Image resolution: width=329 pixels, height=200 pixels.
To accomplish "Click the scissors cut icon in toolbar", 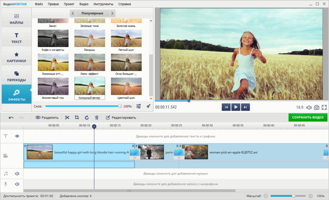I will tap(67, 118).
